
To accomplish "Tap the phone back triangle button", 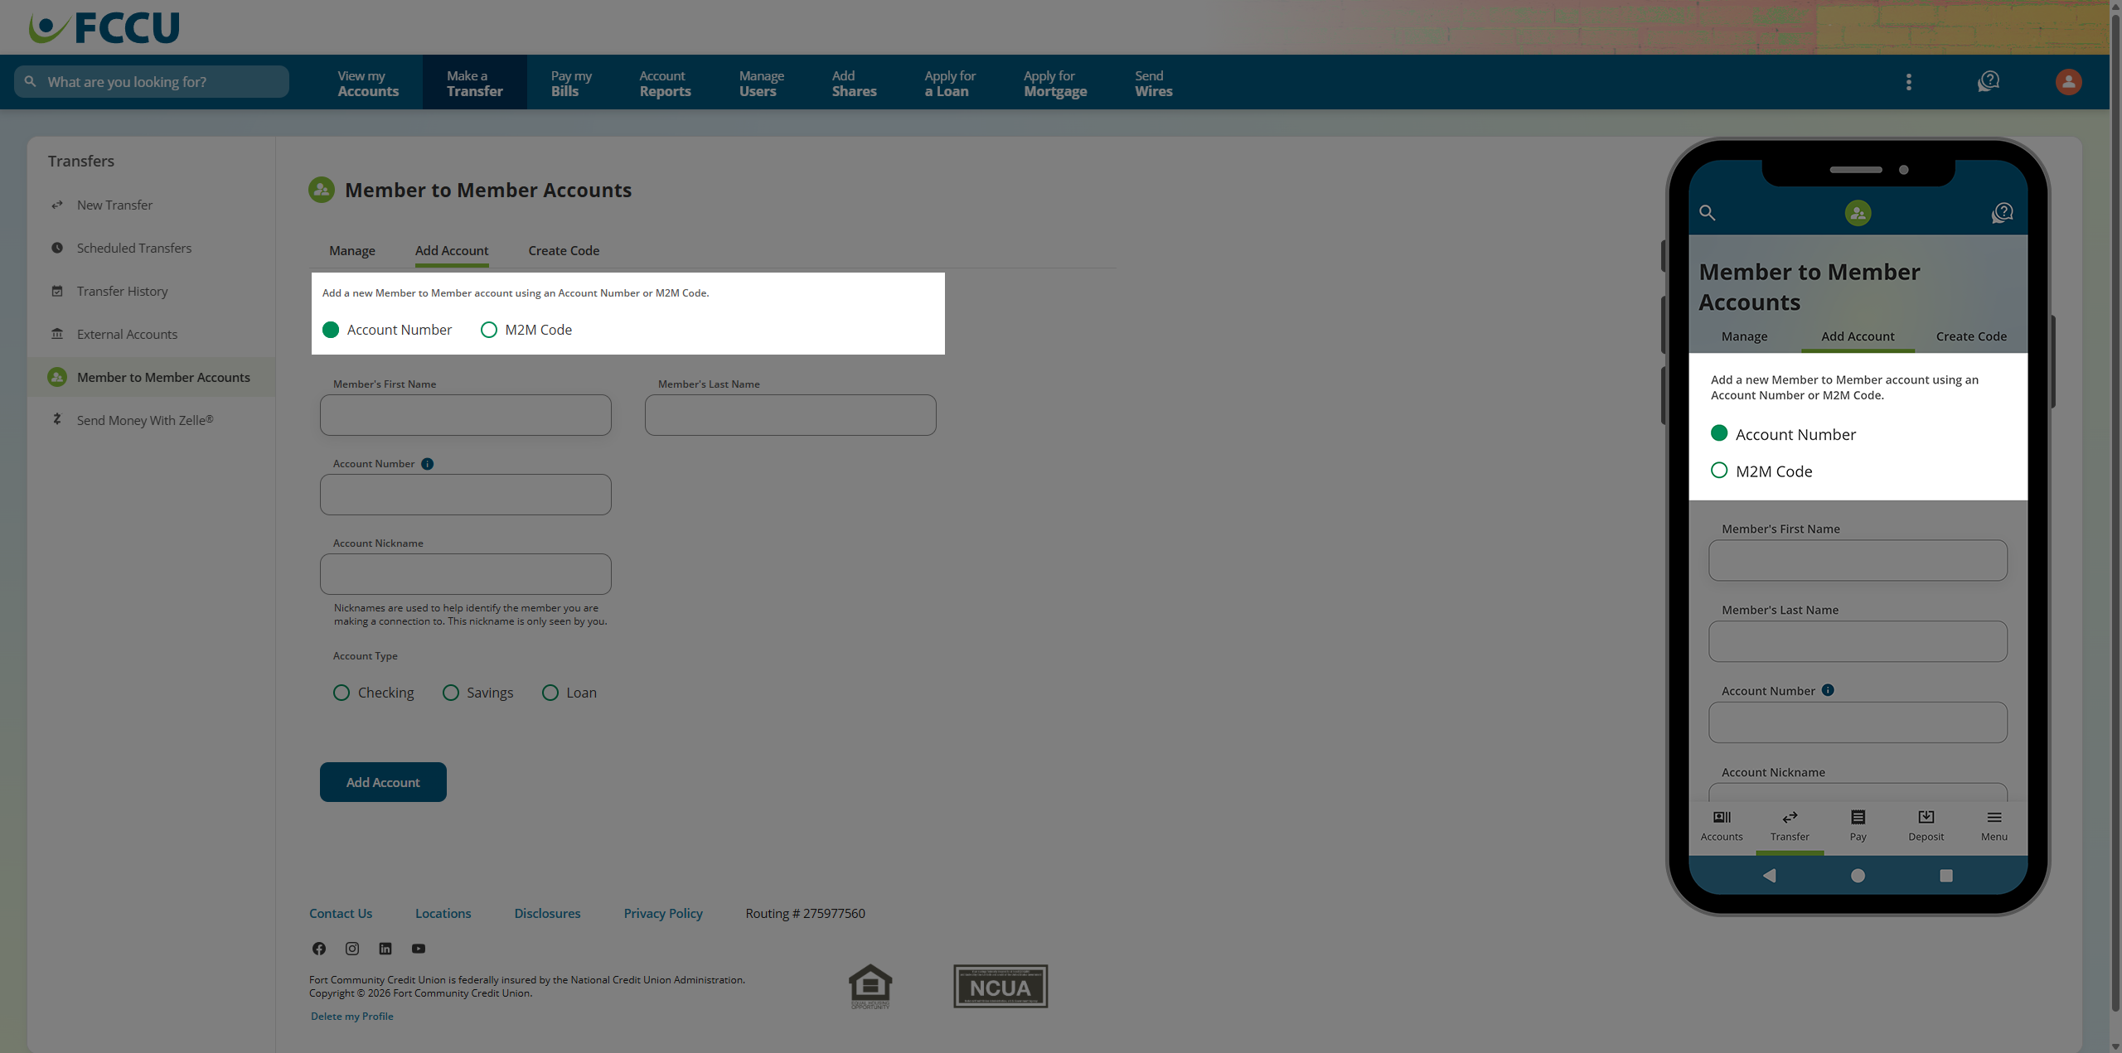I will pos(1770,876).
